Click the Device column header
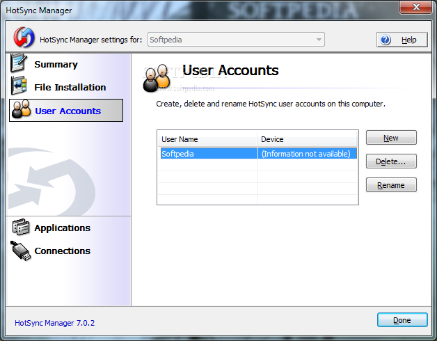Image resolution: width=437 pixels, height=341 pixels. pos(308,139)
